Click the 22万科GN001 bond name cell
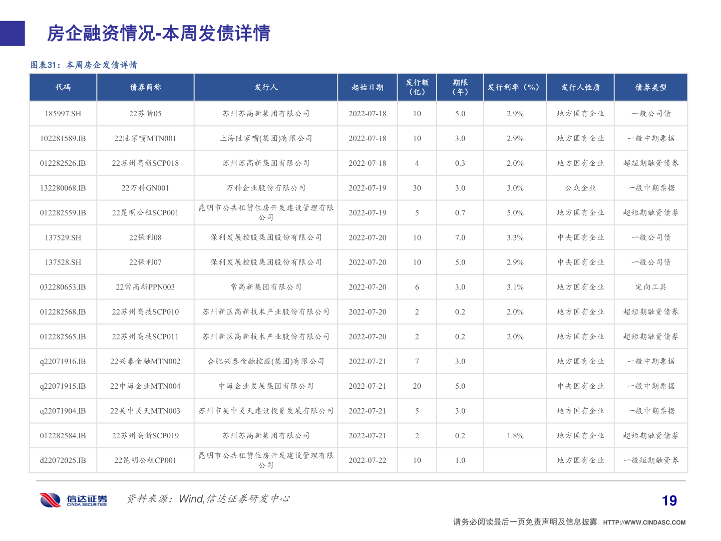 coord(146,187)
